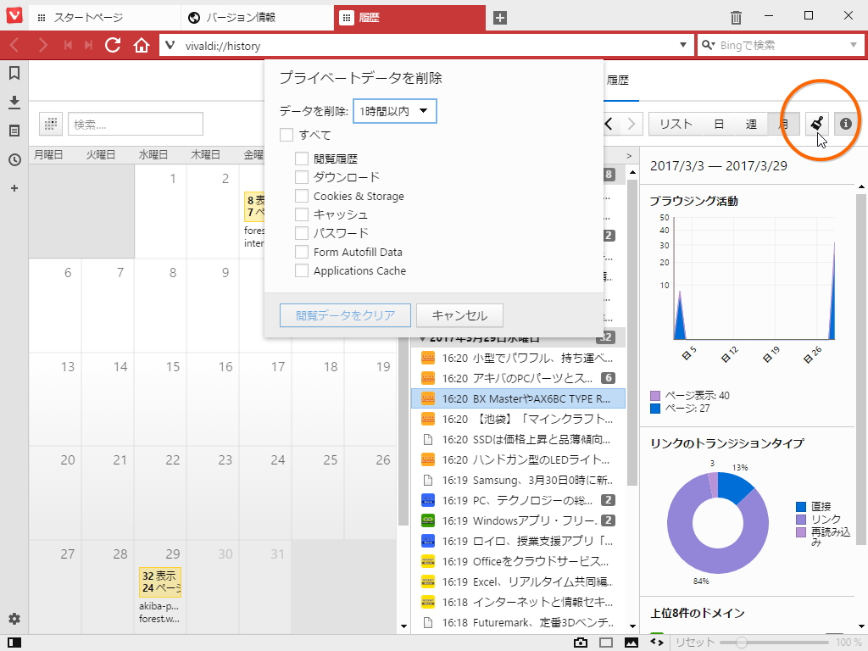This screenshot has width=868, height=651.
Task: Open the closed tabs trash can
Action: pyautogui.click(x=736, y=17)
